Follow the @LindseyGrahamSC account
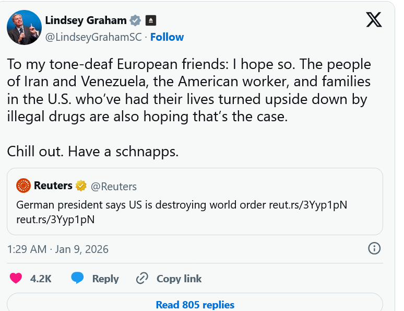404x311 pixels. pos(167,37)
